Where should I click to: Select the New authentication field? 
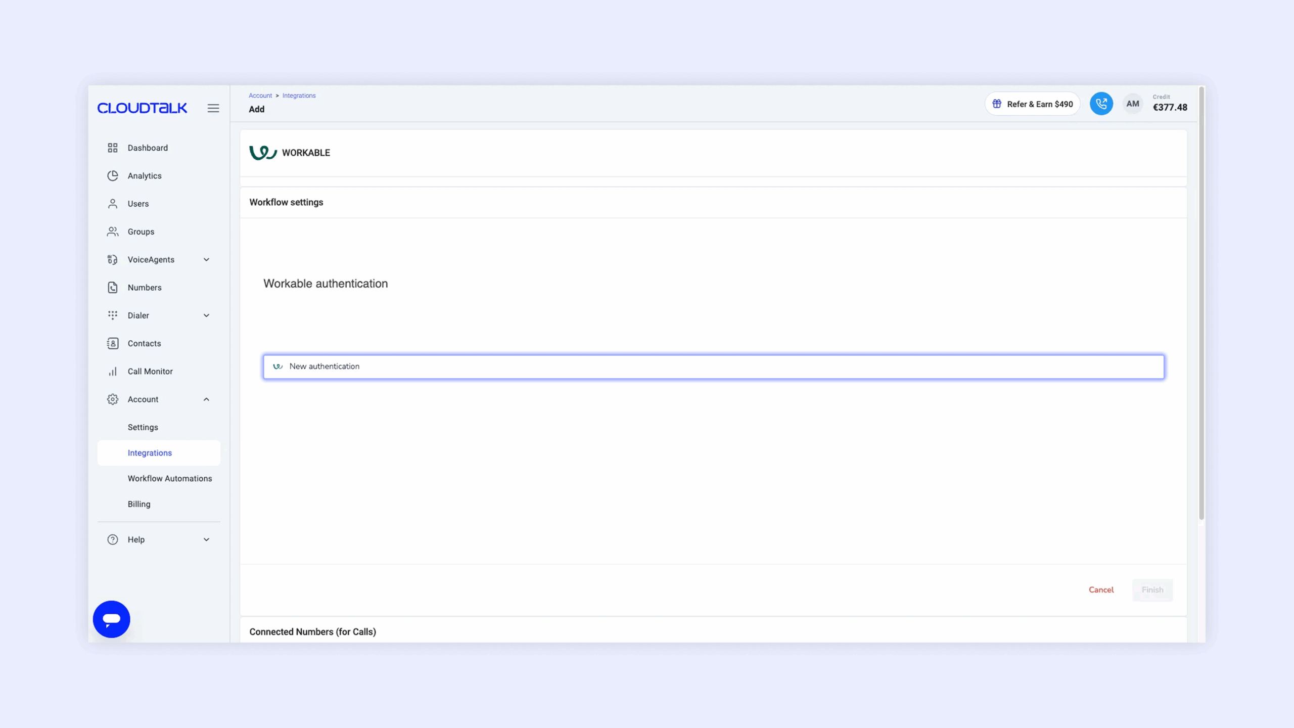coord(713,367)
